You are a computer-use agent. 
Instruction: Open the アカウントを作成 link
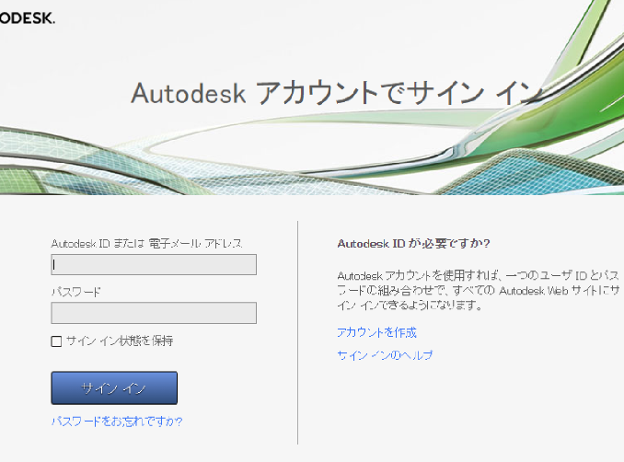[x=376, y=332]
